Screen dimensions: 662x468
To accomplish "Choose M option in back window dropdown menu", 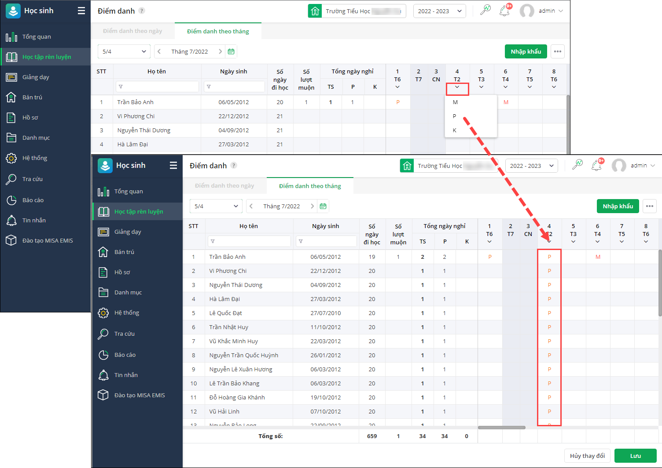I will click(x=471, y=102).
